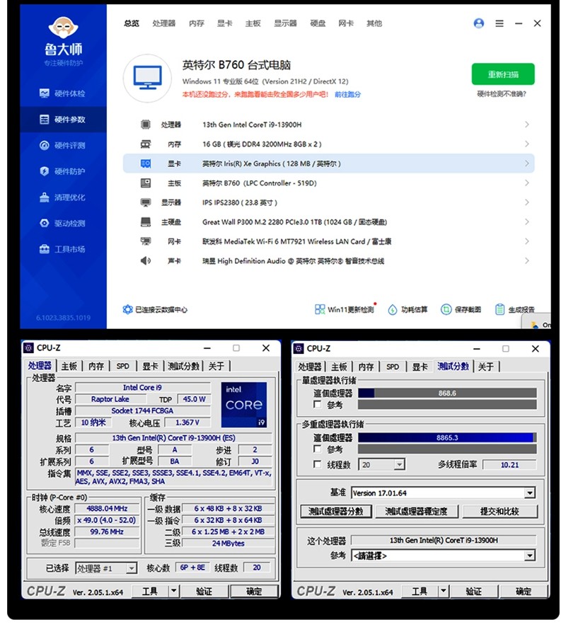Follow the 前往跑分 link
Image resolution: width=566 pixels, height=634 pixels.
coord(347,94)
